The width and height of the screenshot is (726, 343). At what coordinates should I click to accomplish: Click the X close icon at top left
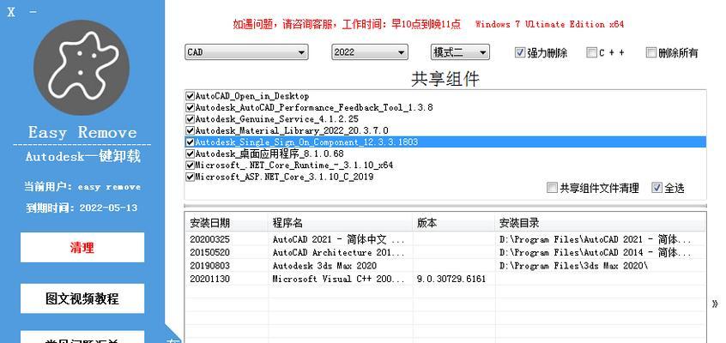tap(10, 11)
